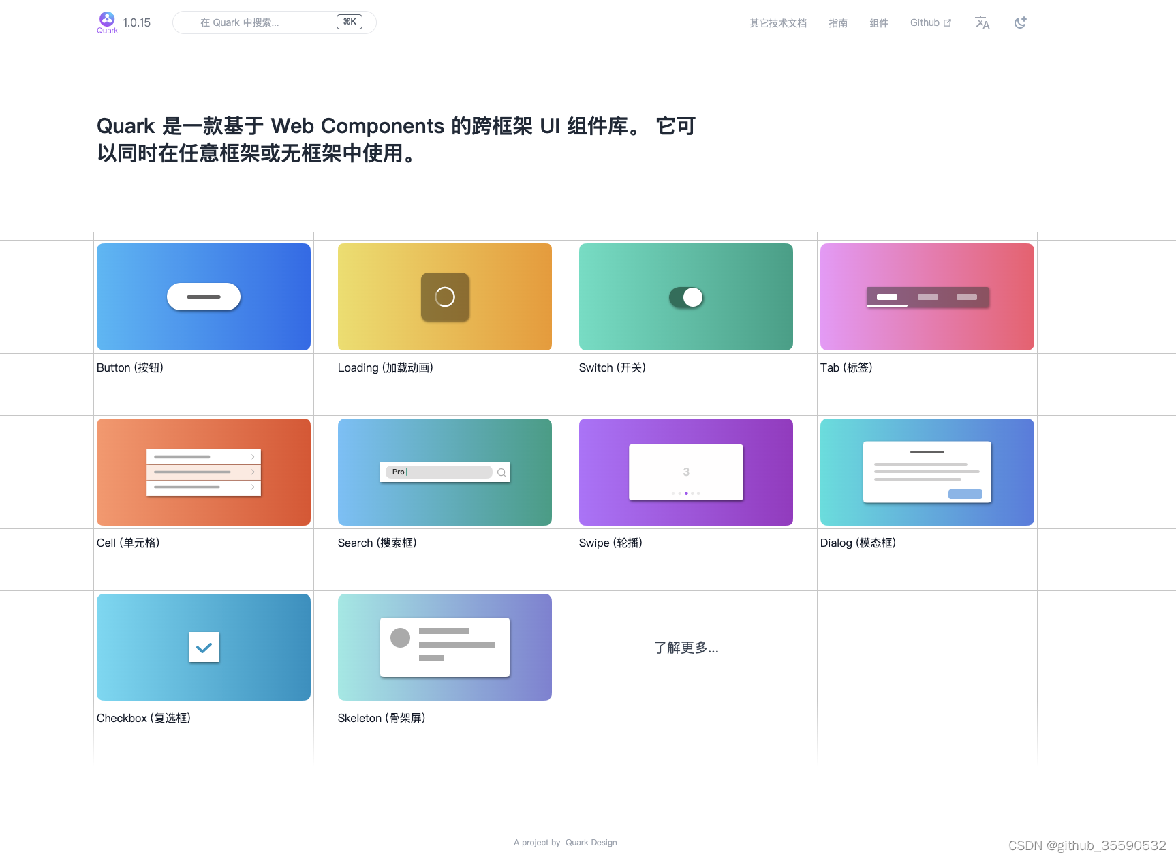Click the 'Skeleton (骨架屏)' label

(x=382, y=718)
